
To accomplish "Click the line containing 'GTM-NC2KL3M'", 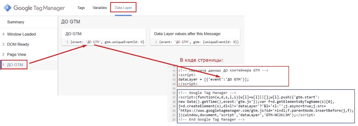I will (247, 115).
